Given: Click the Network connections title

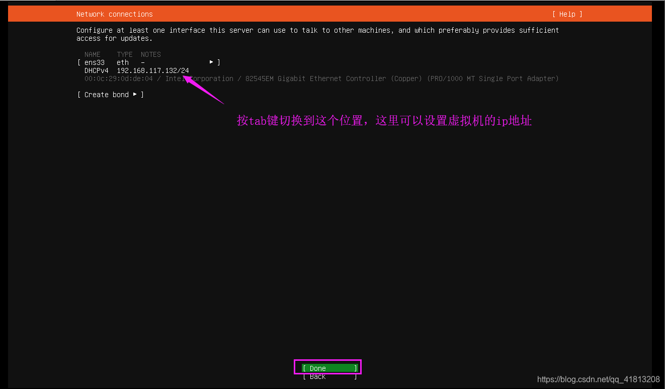Looking at the screenshot, I should pyautogui.click(x=115, y=14).
